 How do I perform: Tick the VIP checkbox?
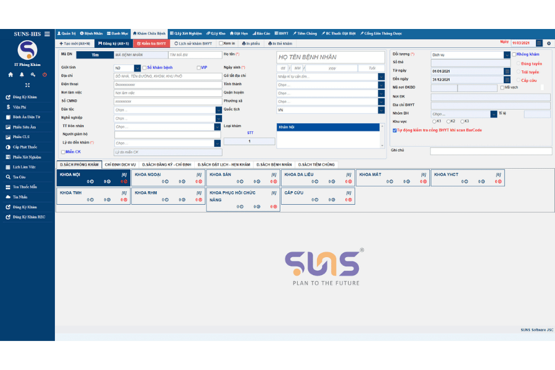(199, 68)
